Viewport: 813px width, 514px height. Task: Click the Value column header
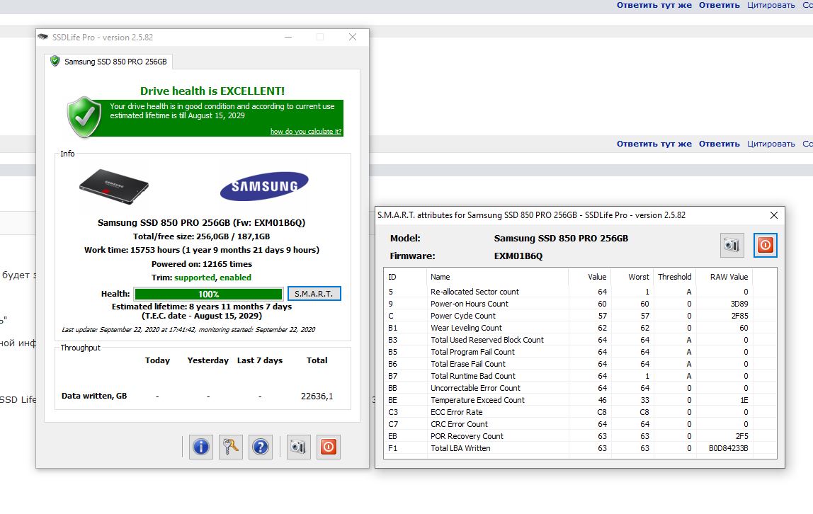[589, 277]
